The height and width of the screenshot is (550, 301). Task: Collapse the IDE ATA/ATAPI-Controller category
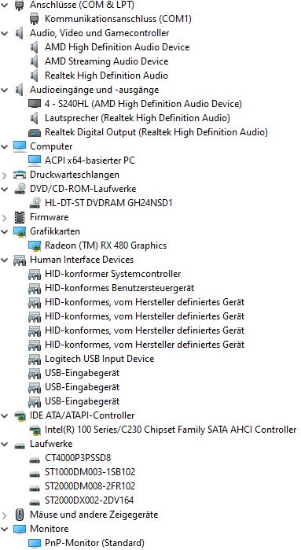(5, 415)
